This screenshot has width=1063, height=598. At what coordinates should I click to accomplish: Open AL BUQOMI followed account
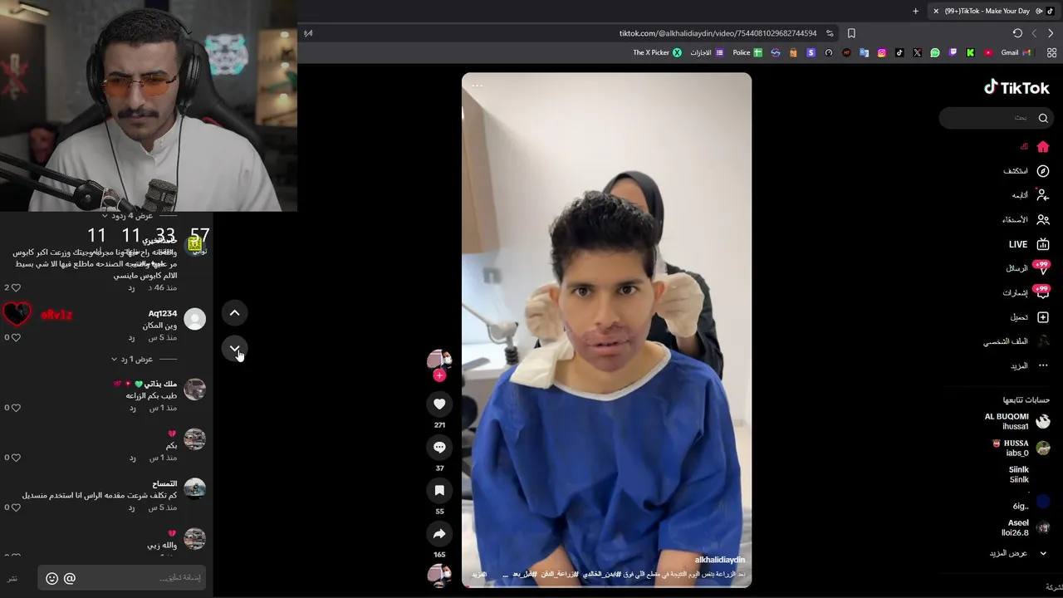[1016, 421]
